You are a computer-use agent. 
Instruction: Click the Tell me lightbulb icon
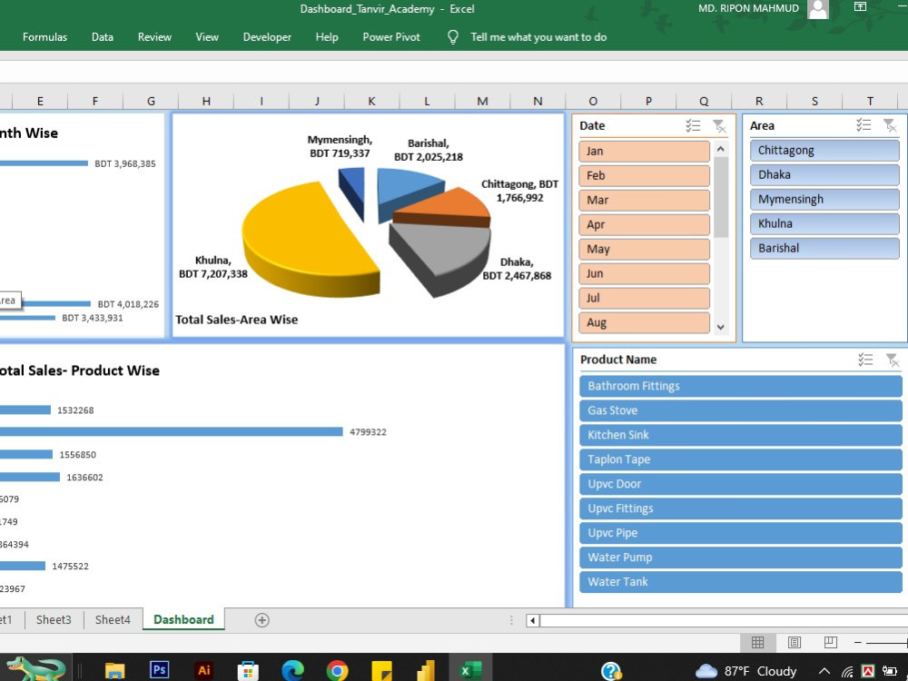453,37
